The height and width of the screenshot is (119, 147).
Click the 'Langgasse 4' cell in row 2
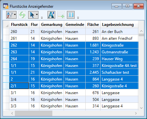coord(119,79)
